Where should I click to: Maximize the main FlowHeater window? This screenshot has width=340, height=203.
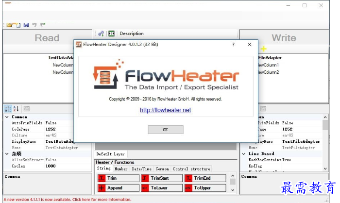tap(305, 5)
